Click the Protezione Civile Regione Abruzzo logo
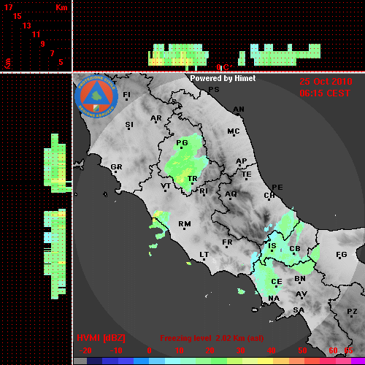The width and height of the screenshot is (365, 365). tap(96, 96)
